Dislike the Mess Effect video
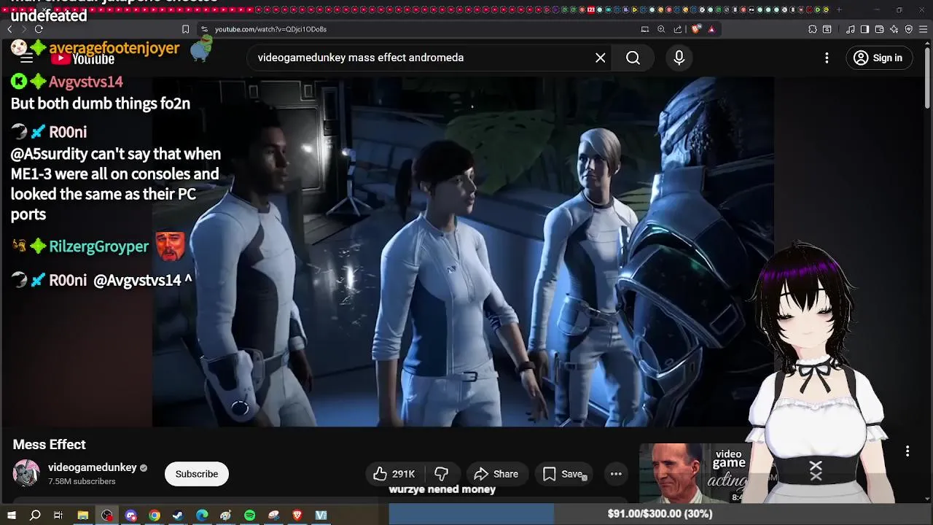Screen dimensions: 933x525 click(441, 474)
